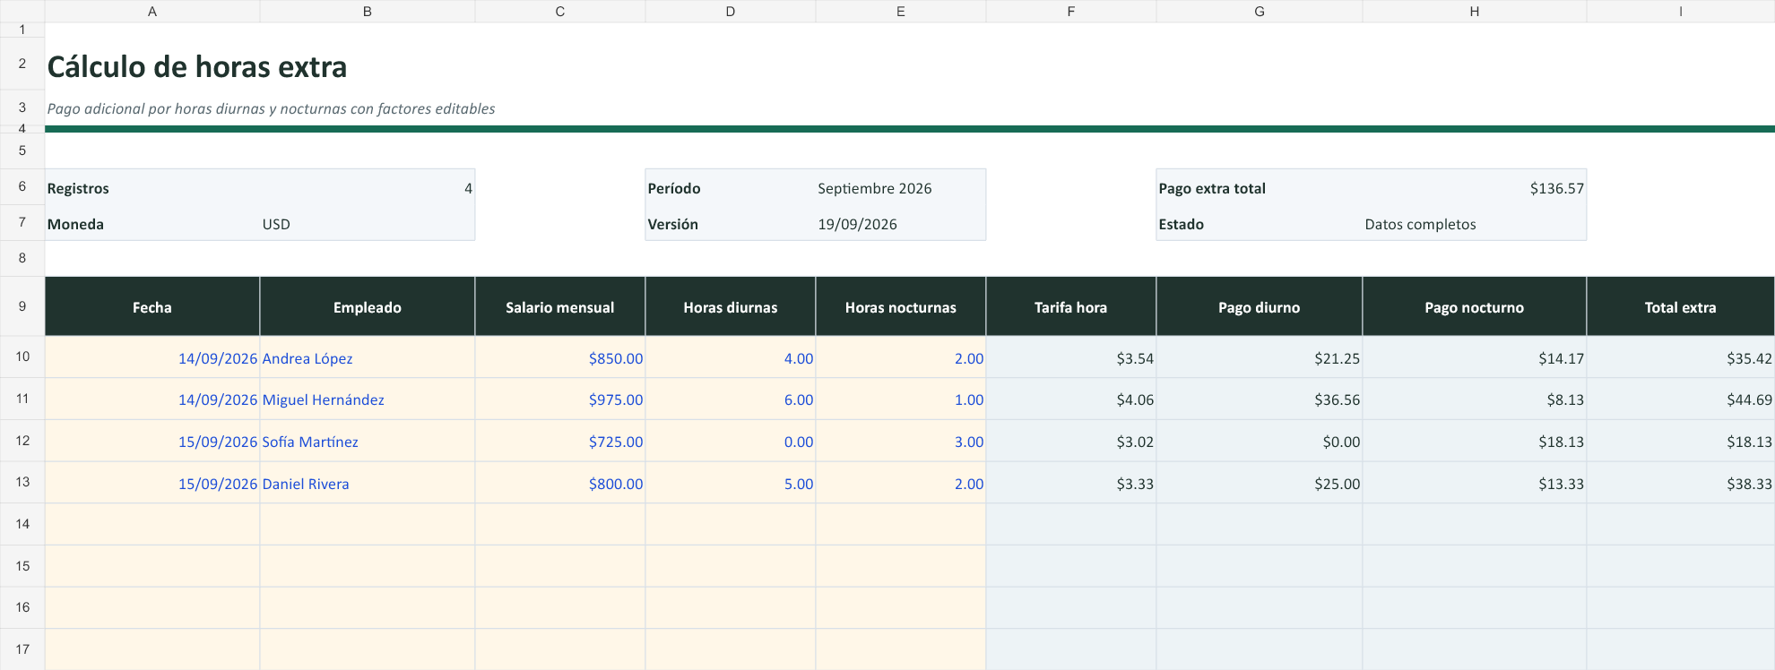Select the "Salario mensual" header cell
Screen dimensions: 1775x670
click(x=560, y=307)
